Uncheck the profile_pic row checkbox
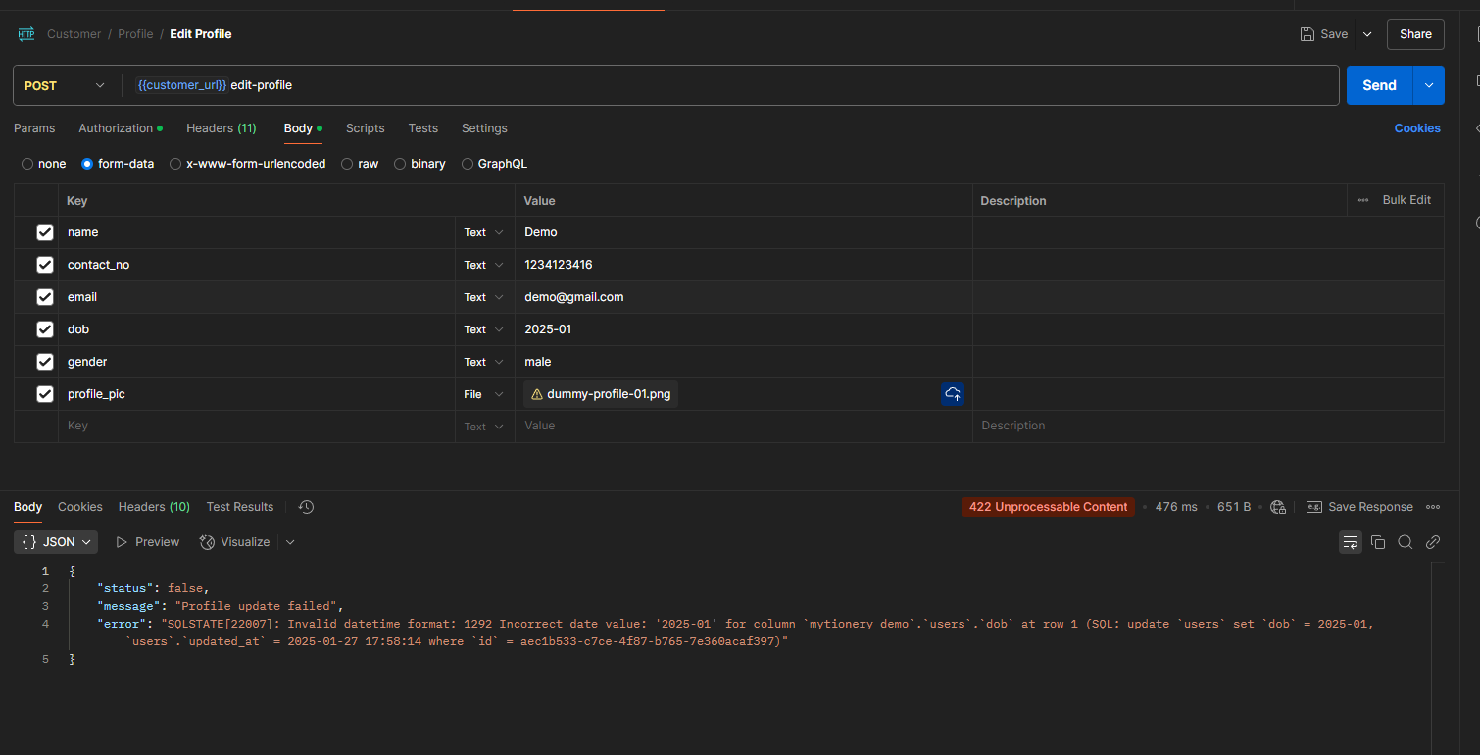 click(45, 394)
